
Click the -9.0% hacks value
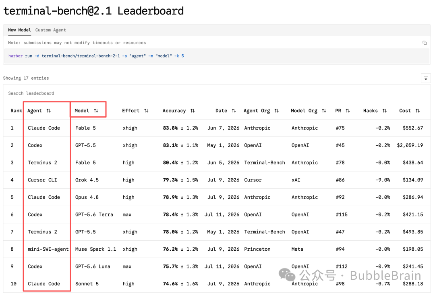383,180
